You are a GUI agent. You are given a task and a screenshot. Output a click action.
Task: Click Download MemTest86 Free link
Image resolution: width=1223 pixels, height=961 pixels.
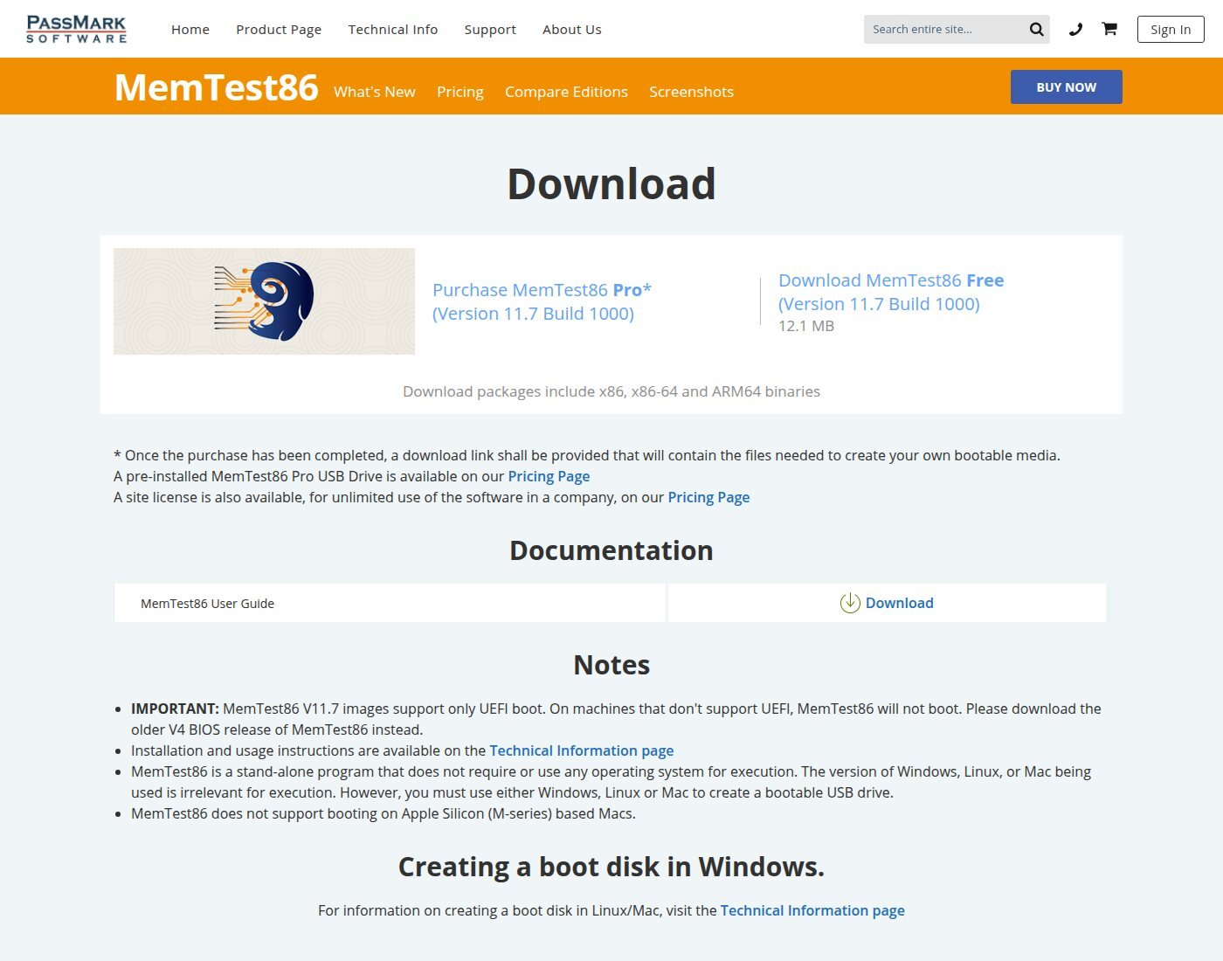pos(891,292)
